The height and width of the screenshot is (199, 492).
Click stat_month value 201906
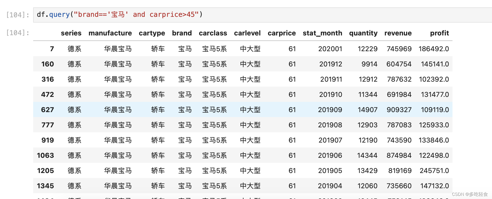click(x=330, y=155)
